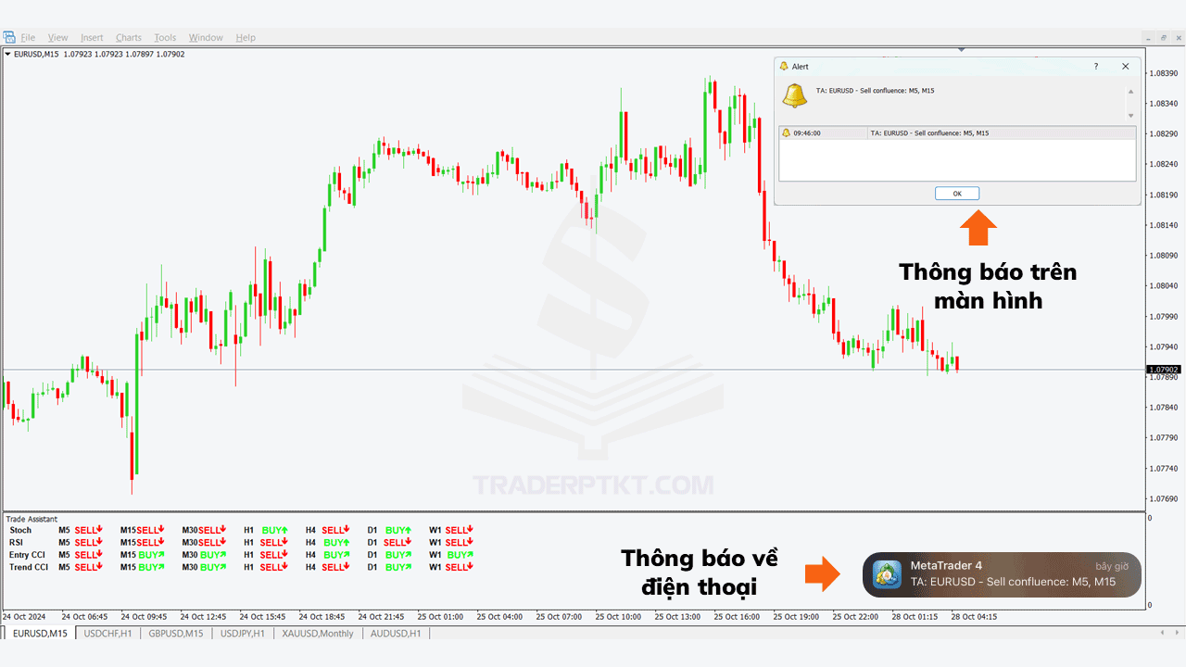
Task: Open the Charts menu
Action: 129,38
